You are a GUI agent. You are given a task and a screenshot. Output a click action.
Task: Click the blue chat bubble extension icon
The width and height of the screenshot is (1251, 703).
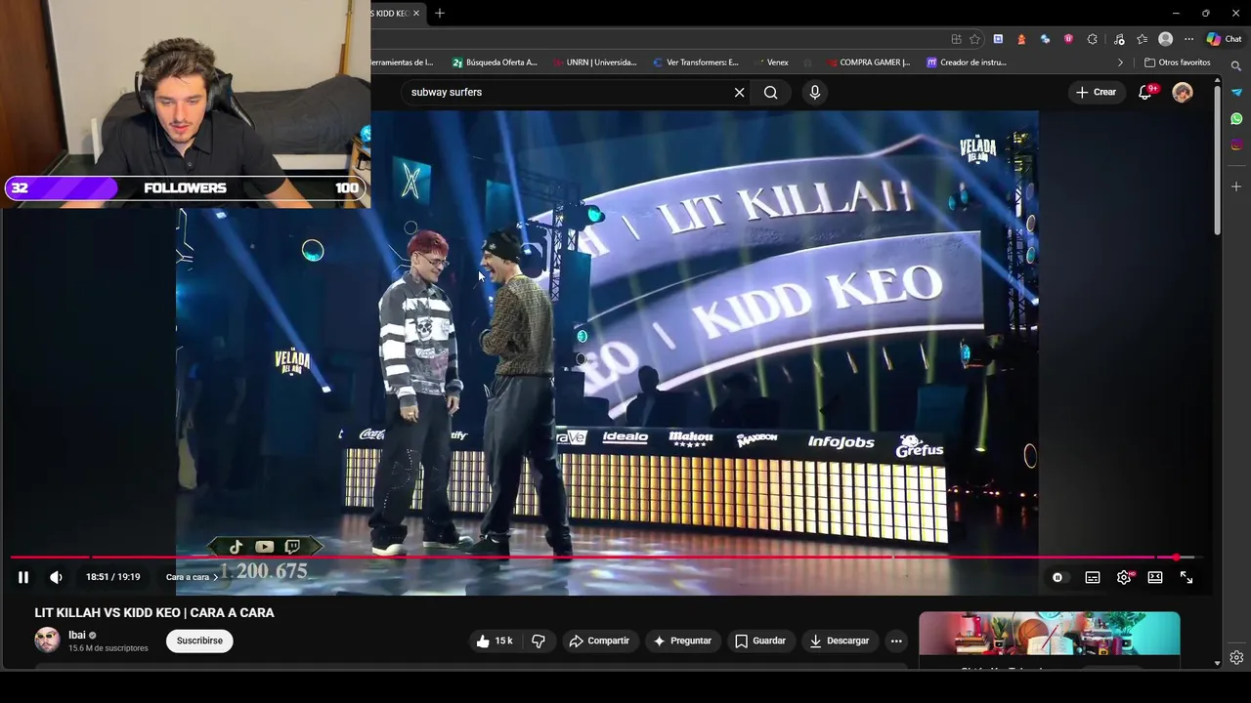(1045, 39)
